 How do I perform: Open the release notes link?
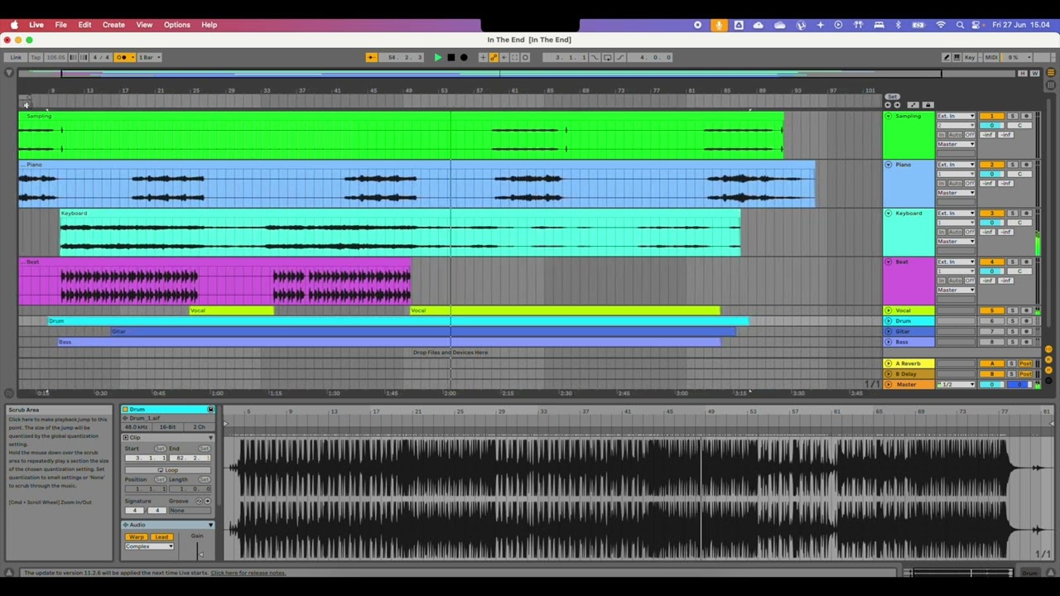248,573
